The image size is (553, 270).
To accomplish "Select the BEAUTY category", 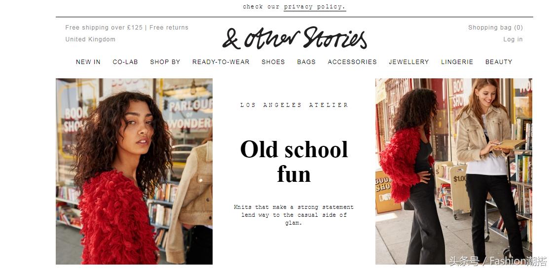I will pos(499,62).
